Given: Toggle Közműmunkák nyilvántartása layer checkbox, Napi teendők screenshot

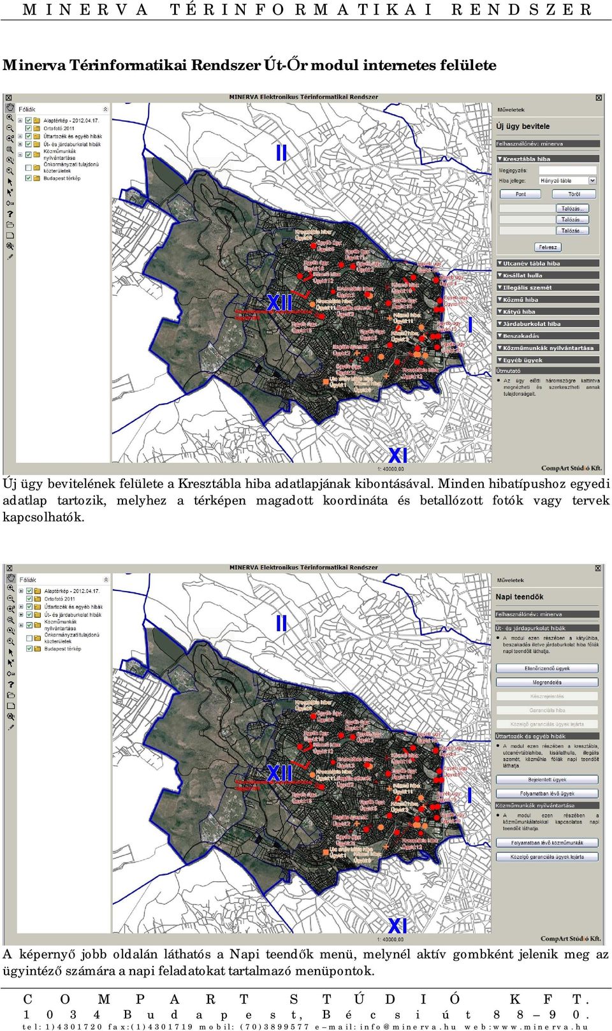Looking at the screenshot, I should point(29,625).
